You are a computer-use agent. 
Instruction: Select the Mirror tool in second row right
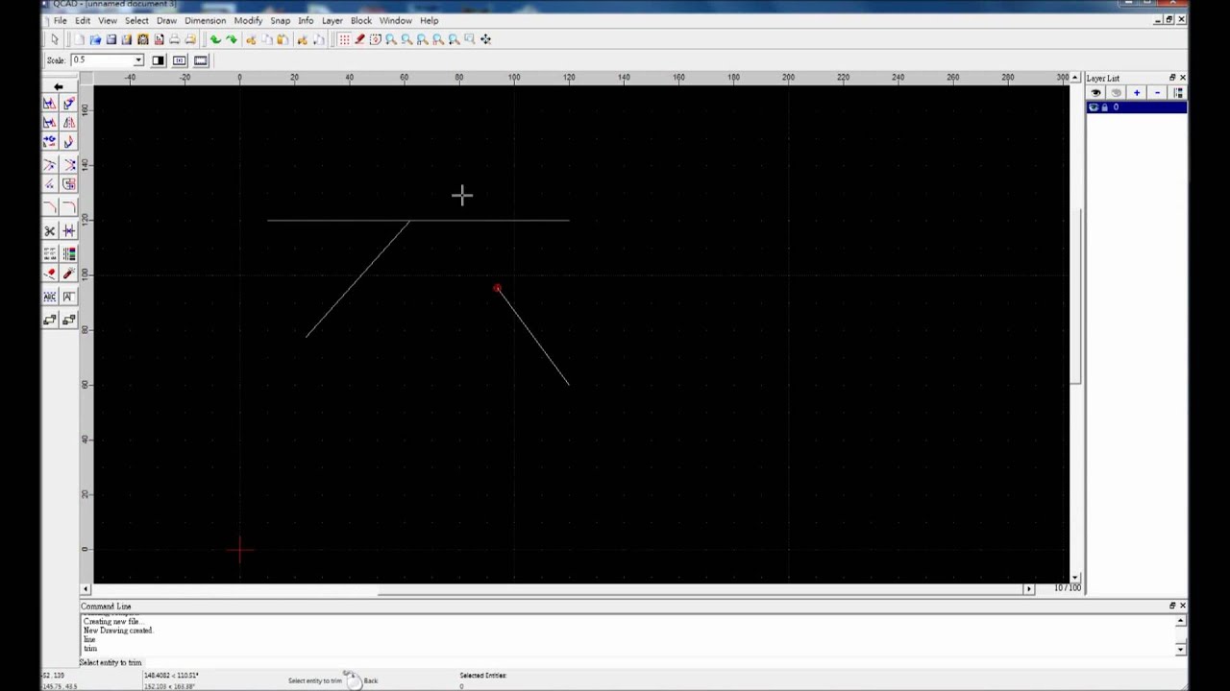click(x=68, y=122)
